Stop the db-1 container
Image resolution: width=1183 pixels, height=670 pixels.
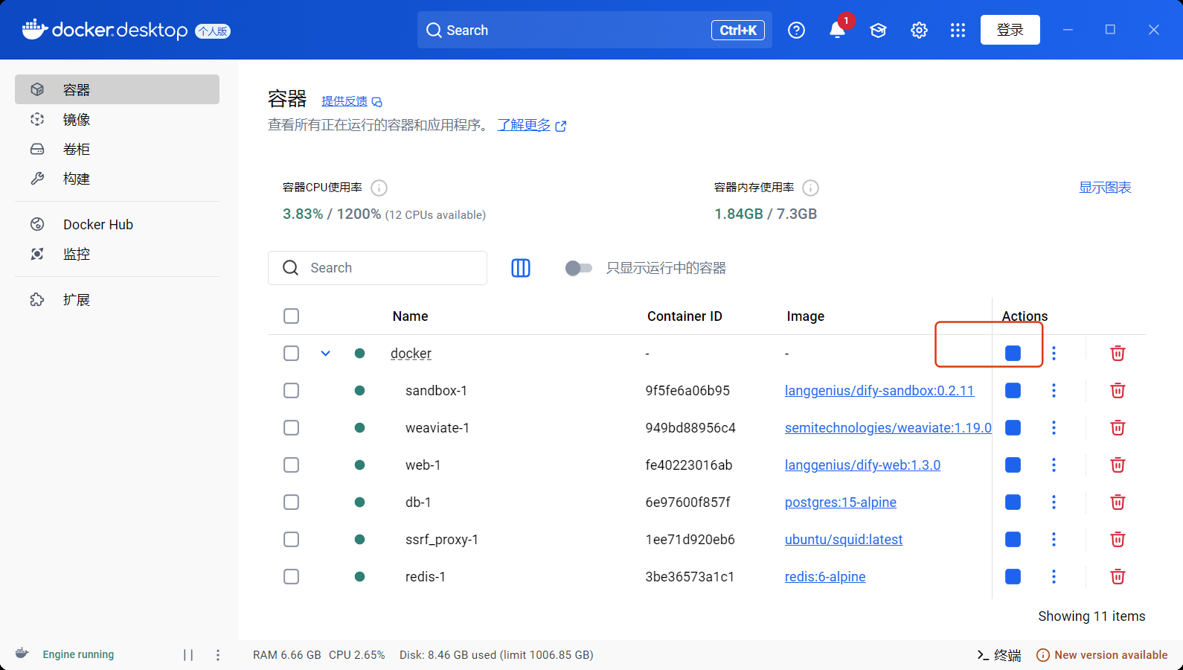click(x=1013, y=502)
